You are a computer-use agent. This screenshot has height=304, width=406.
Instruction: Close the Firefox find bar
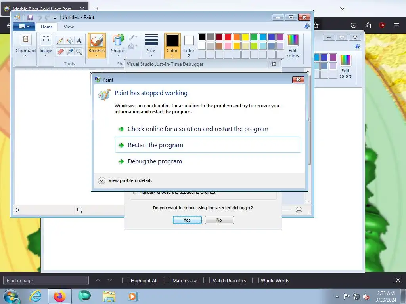(x=398, y=280)
